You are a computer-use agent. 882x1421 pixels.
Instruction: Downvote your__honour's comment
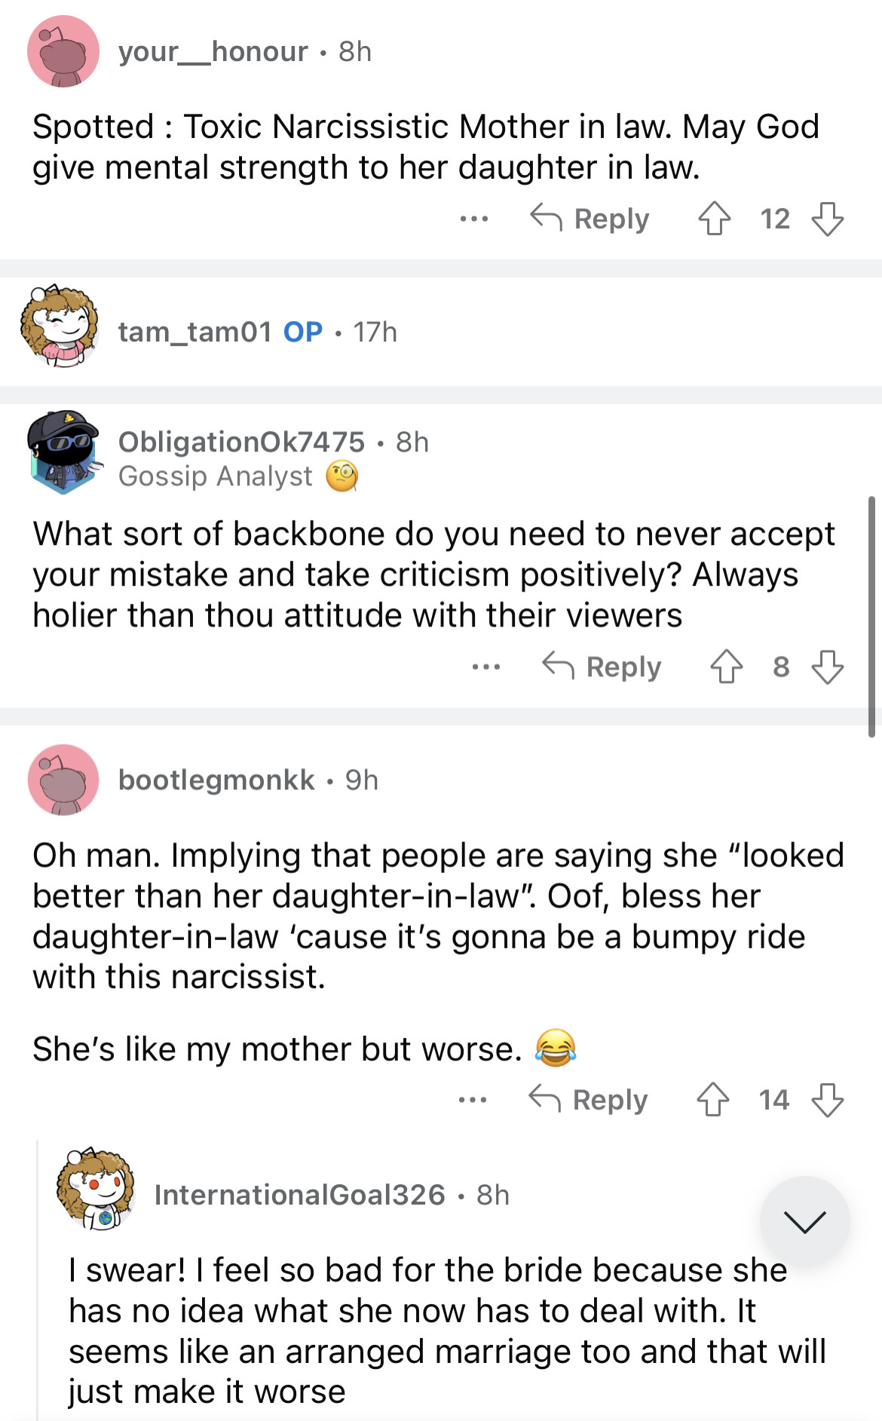(x=827, y=219)
